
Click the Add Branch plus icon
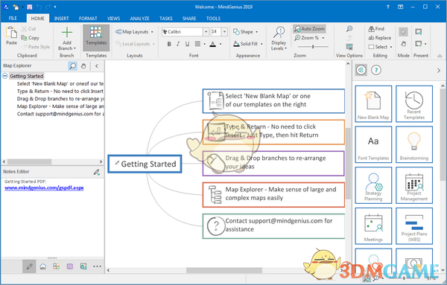tap(67, 33)
